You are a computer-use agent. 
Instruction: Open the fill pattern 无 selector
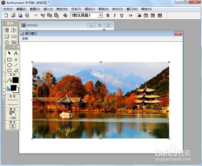[12, 126]
